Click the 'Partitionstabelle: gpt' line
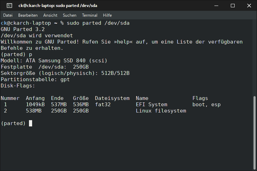The image size is (257, 171). click(x=35, y=79)
